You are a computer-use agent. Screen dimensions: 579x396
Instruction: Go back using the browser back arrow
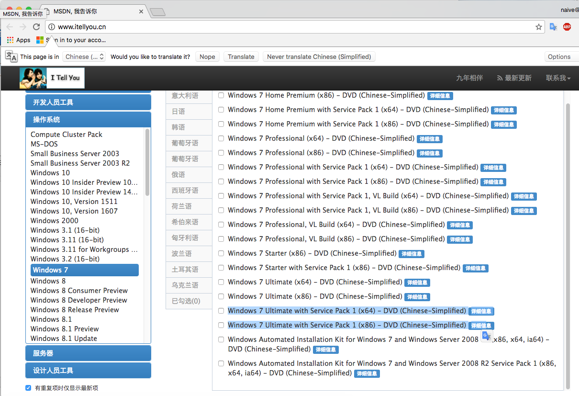[10, 27]
